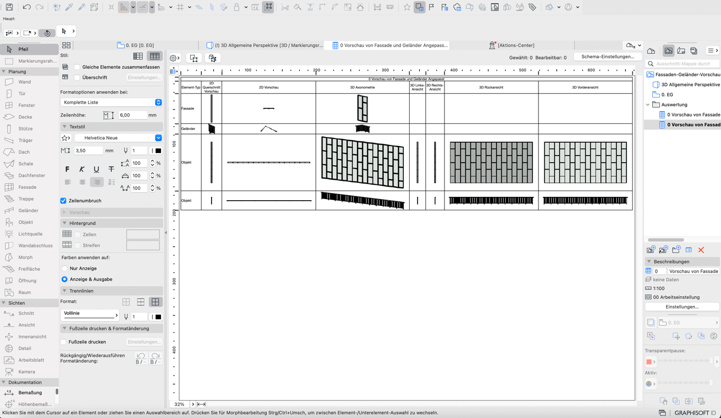Image resolution: width=721 pixels, height=418 pixels.
Task: Click the undo format change button
Action: click(141, 358)
